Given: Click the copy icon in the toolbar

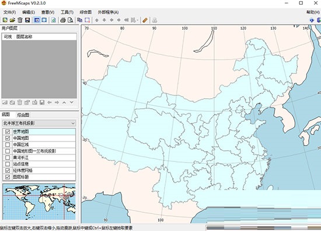Looking at the screenshot, I should [79, 20].
